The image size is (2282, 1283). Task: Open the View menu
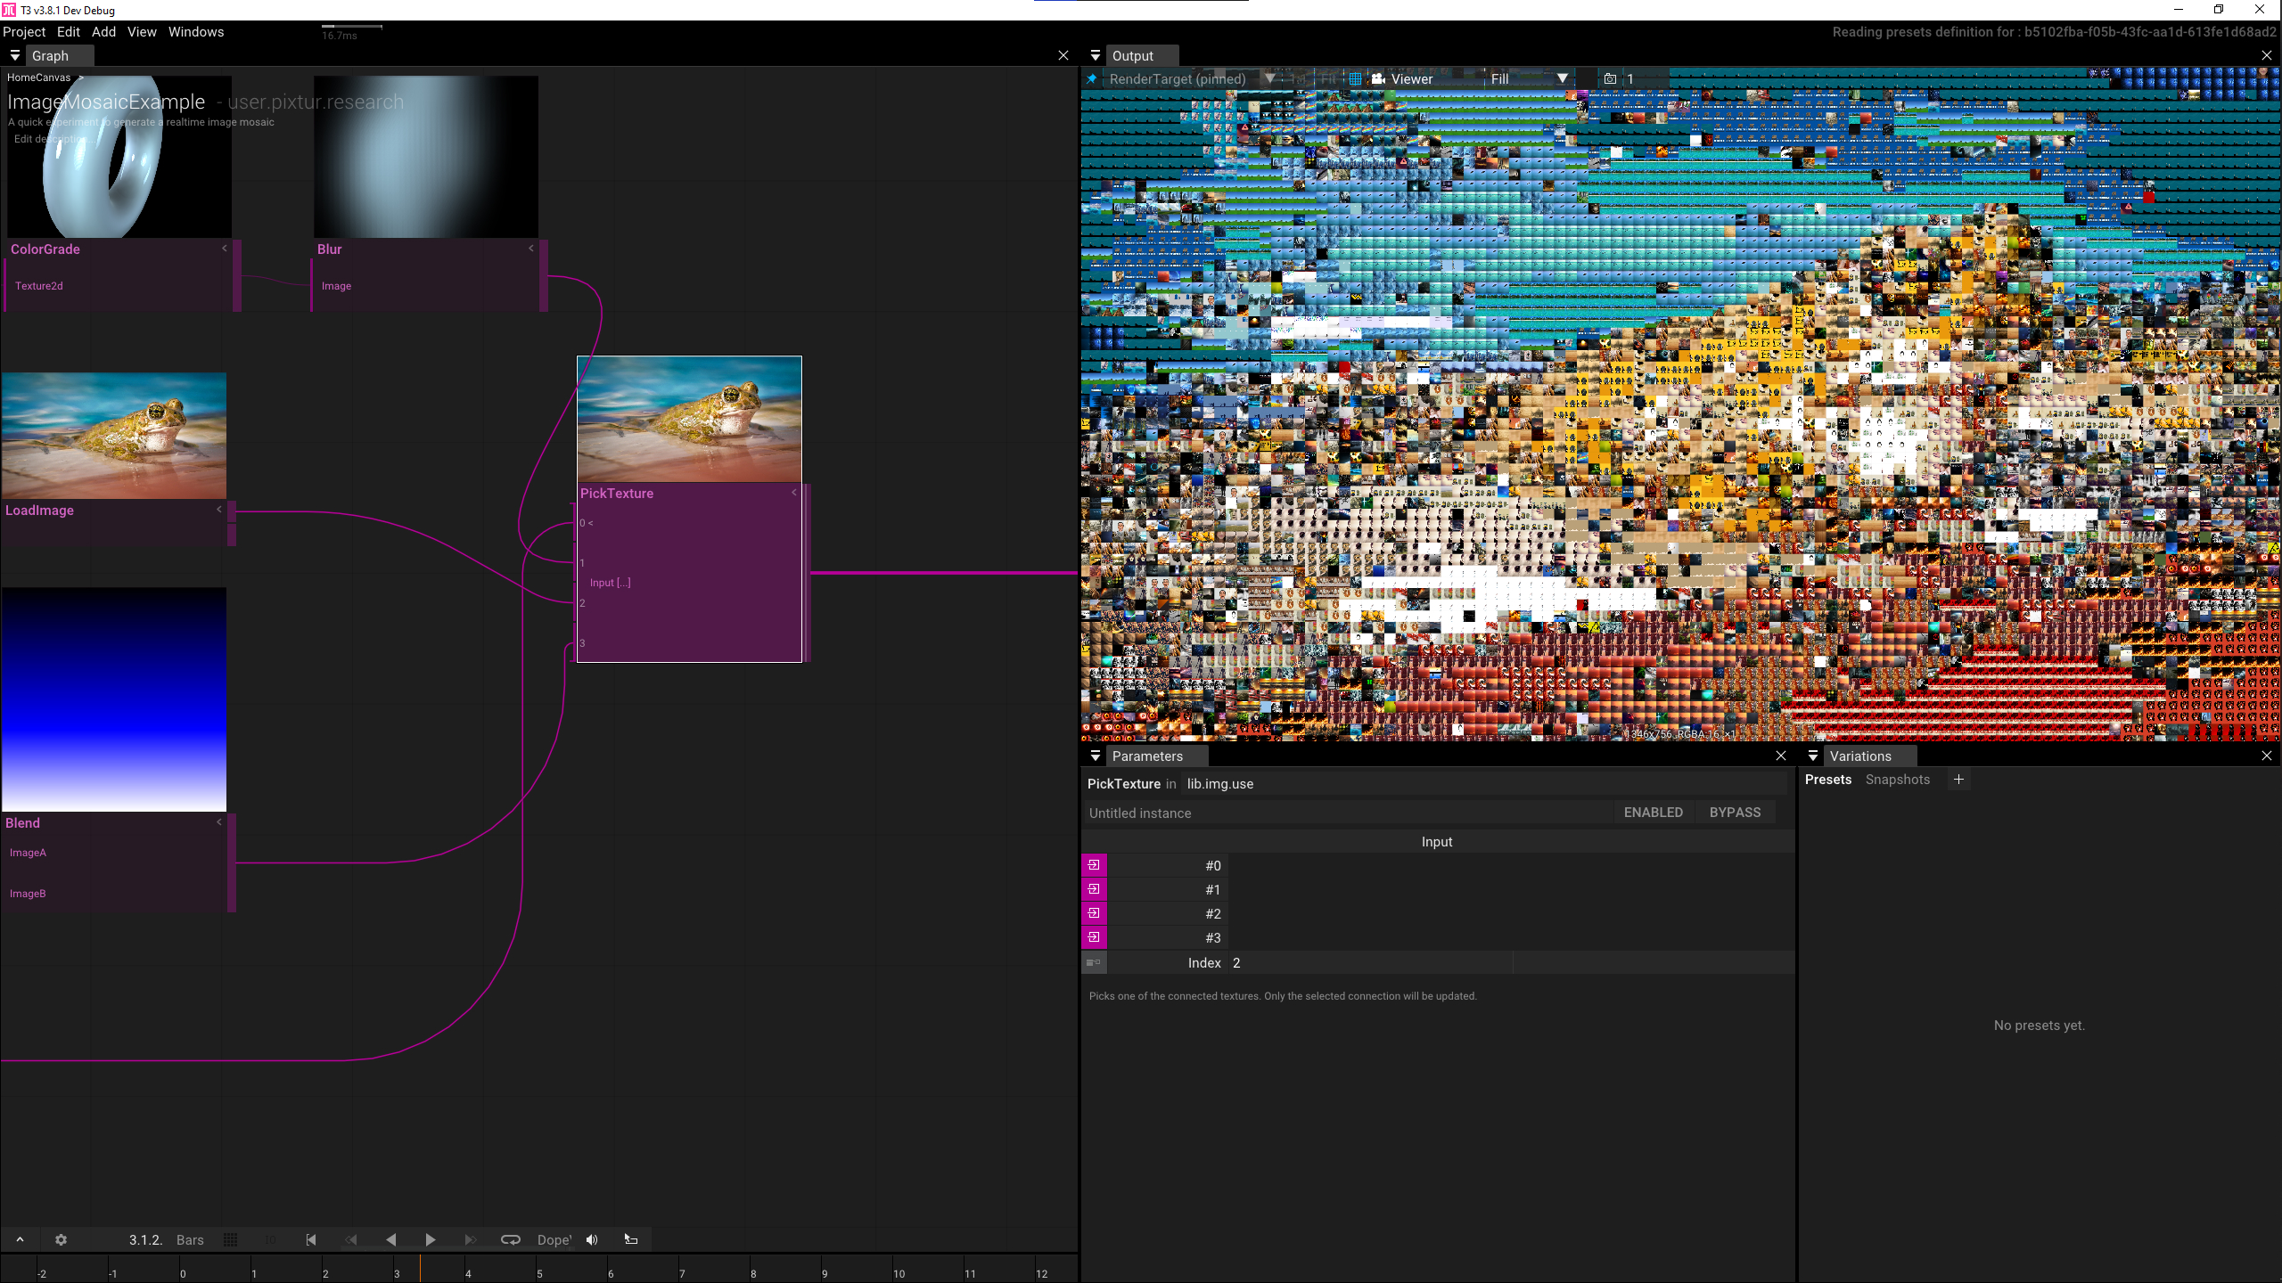click(x=142, y=31)
